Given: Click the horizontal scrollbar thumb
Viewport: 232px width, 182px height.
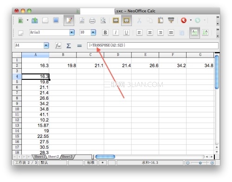Looking at the screenshot, I should (x=105, y=157).
